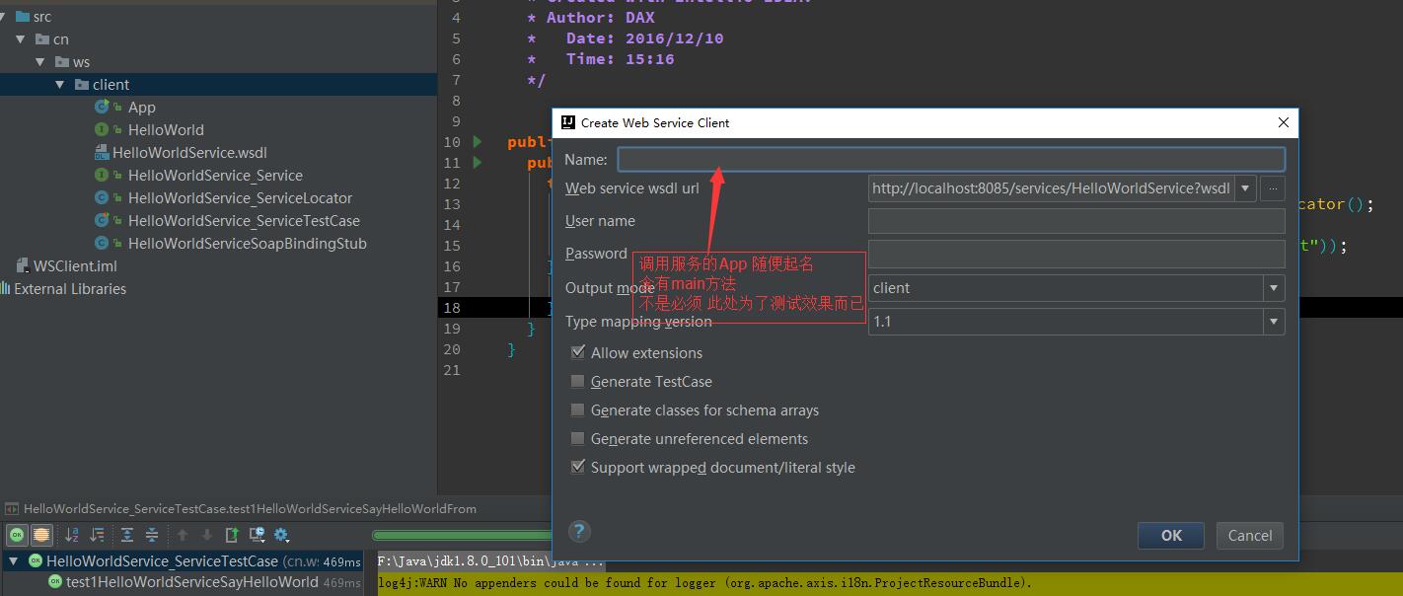The image size is (1403, 596).
Task: Toggle Support wrapped document/literal style checkbox
Action: coord(578,467)
